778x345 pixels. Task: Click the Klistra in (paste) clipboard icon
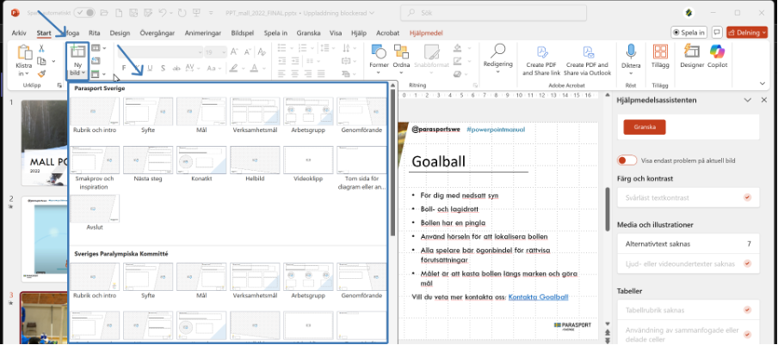(24, 52)
